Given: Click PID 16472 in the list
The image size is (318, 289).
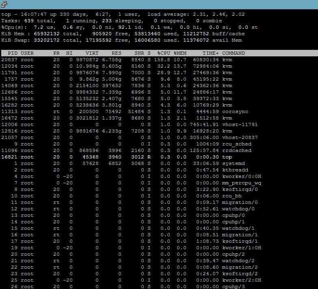Looking at the screenshot, I should tap(9, 118).
